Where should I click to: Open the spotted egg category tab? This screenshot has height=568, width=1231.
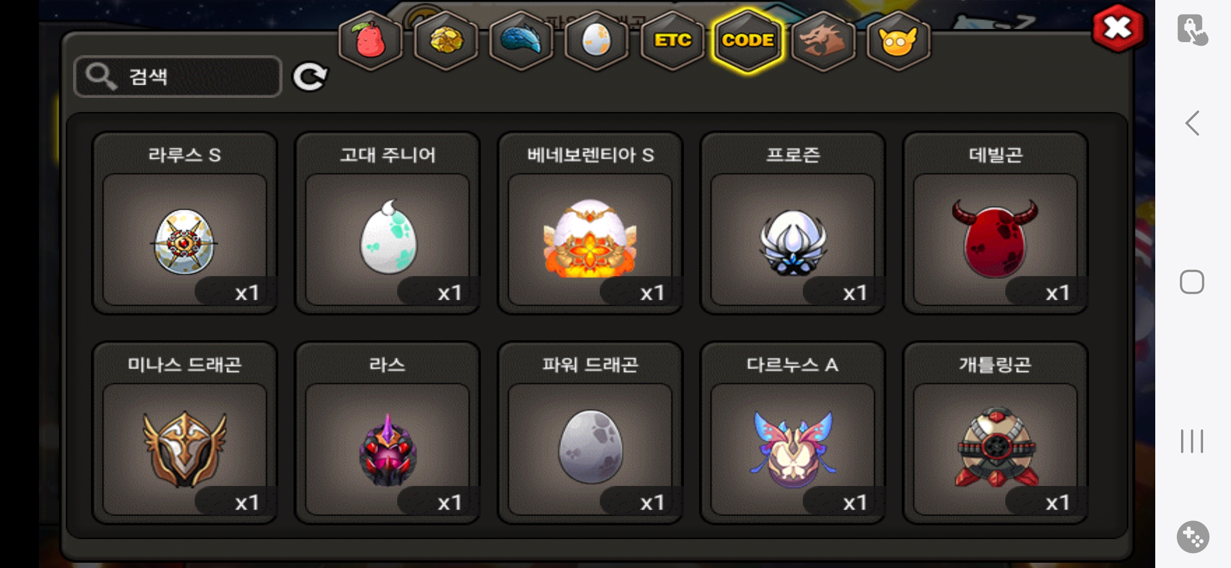coord(597,40)
